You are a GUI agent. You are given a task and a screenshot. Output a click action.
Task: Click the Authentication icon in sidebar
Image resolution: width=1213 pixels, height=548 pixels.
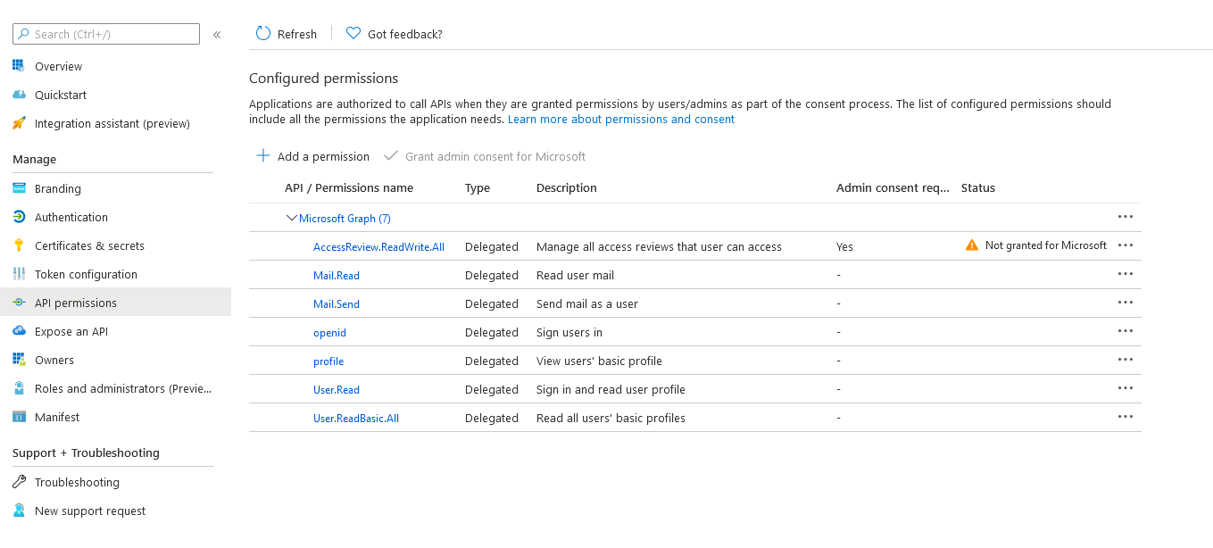coord(19,217)
